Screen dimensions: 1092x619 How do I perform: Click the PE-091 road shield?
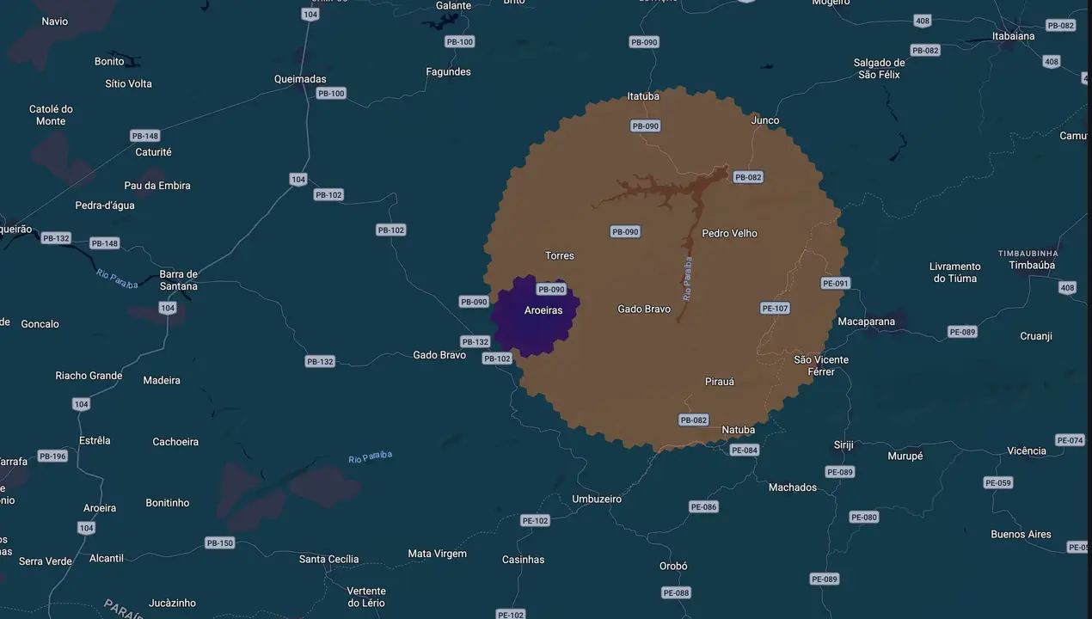tap(835, 284)
